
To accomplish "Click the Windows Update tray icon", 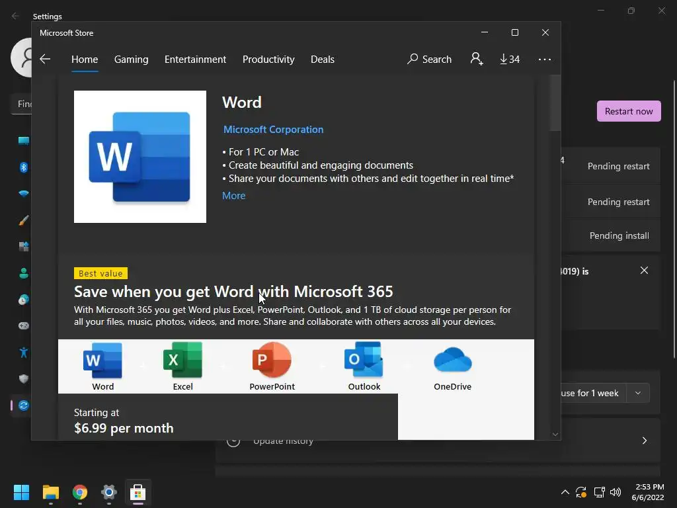I will pos(581,492).
